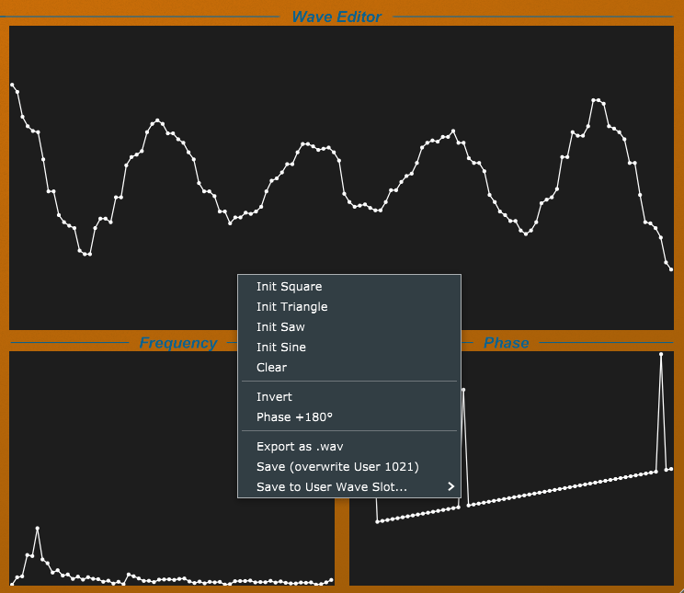Apply Phase +180° menu option

[294, 417]
